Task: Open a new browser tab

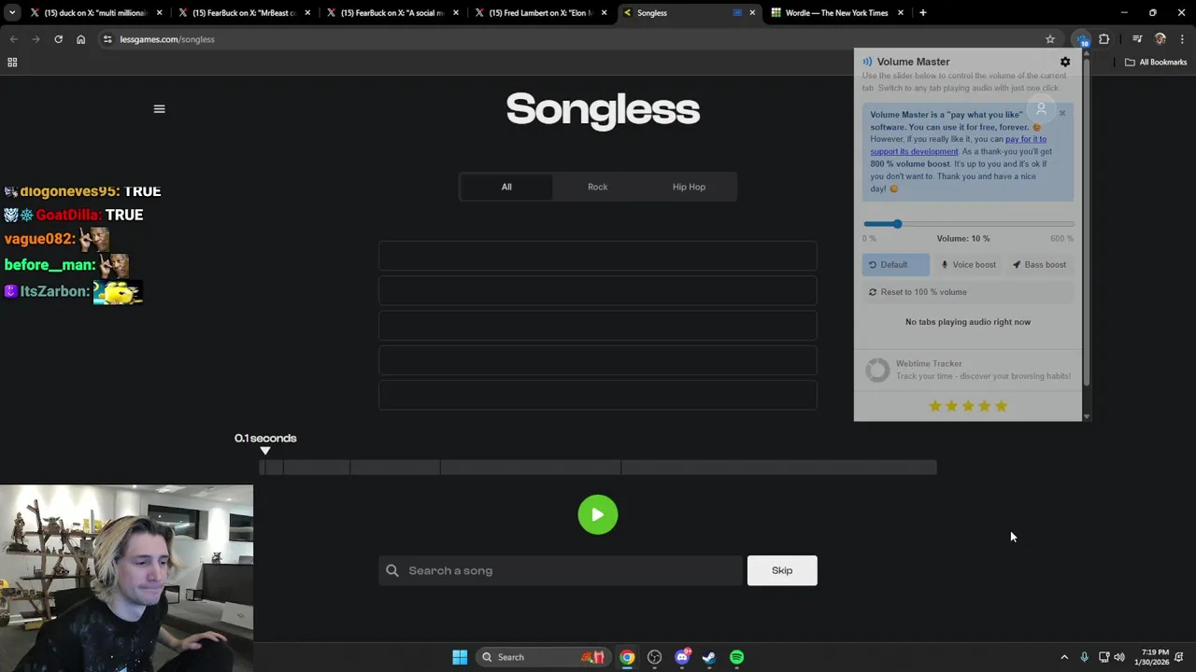Action: 922,13
